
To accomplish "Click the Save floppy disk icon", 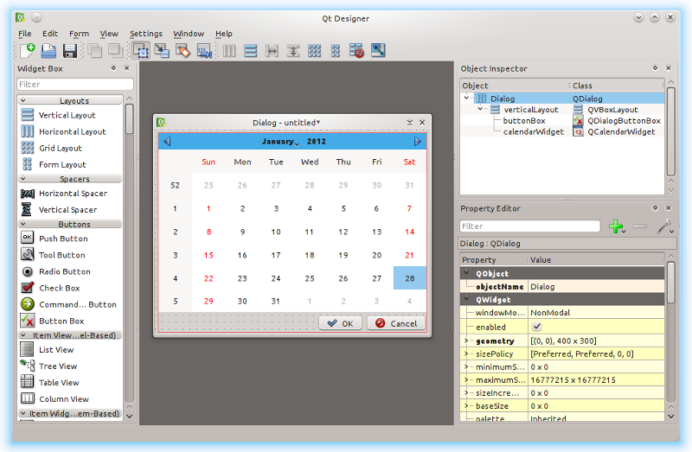I will tap(69, 51).
